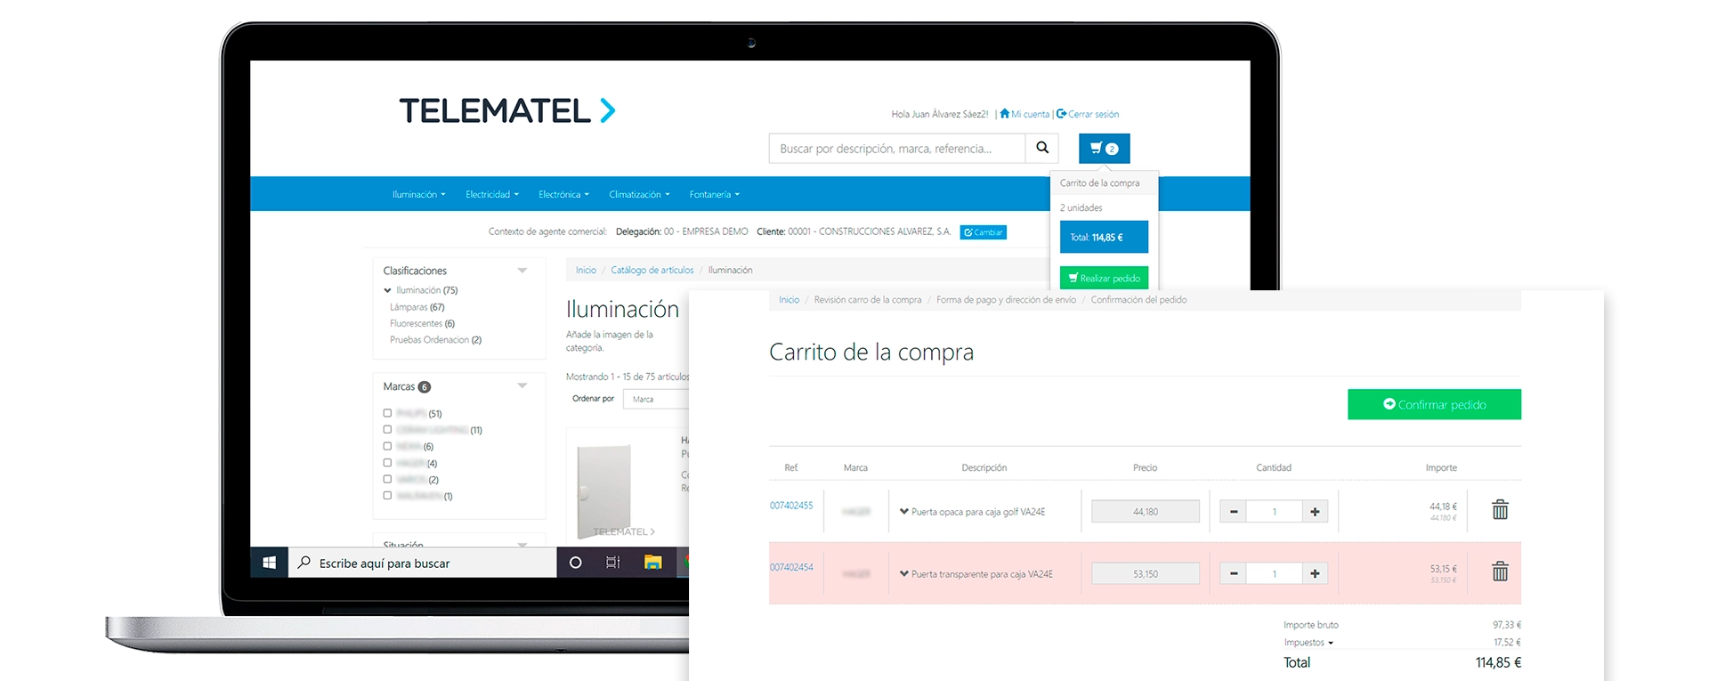Click the "2 unidades" text in cart popup
The width and height of the screenshot is (1709, 681).
(1081, 207)
